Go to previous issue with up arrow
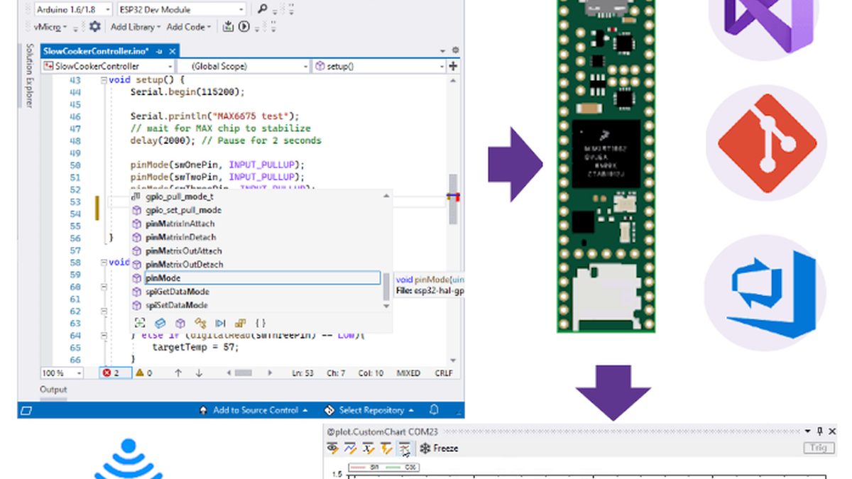852x479 pixels. click(178, 373)
